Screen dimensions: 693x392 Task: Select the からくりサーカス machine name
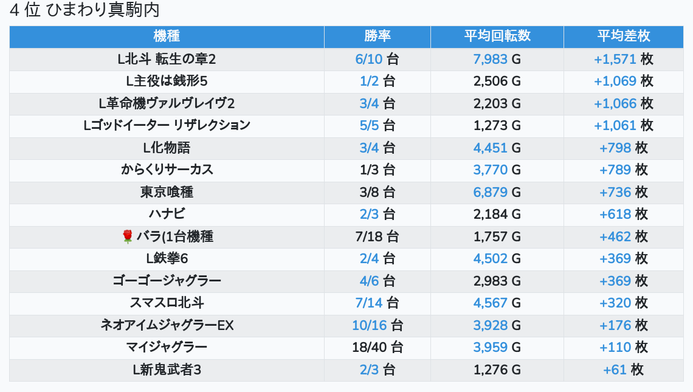[167, 170]
